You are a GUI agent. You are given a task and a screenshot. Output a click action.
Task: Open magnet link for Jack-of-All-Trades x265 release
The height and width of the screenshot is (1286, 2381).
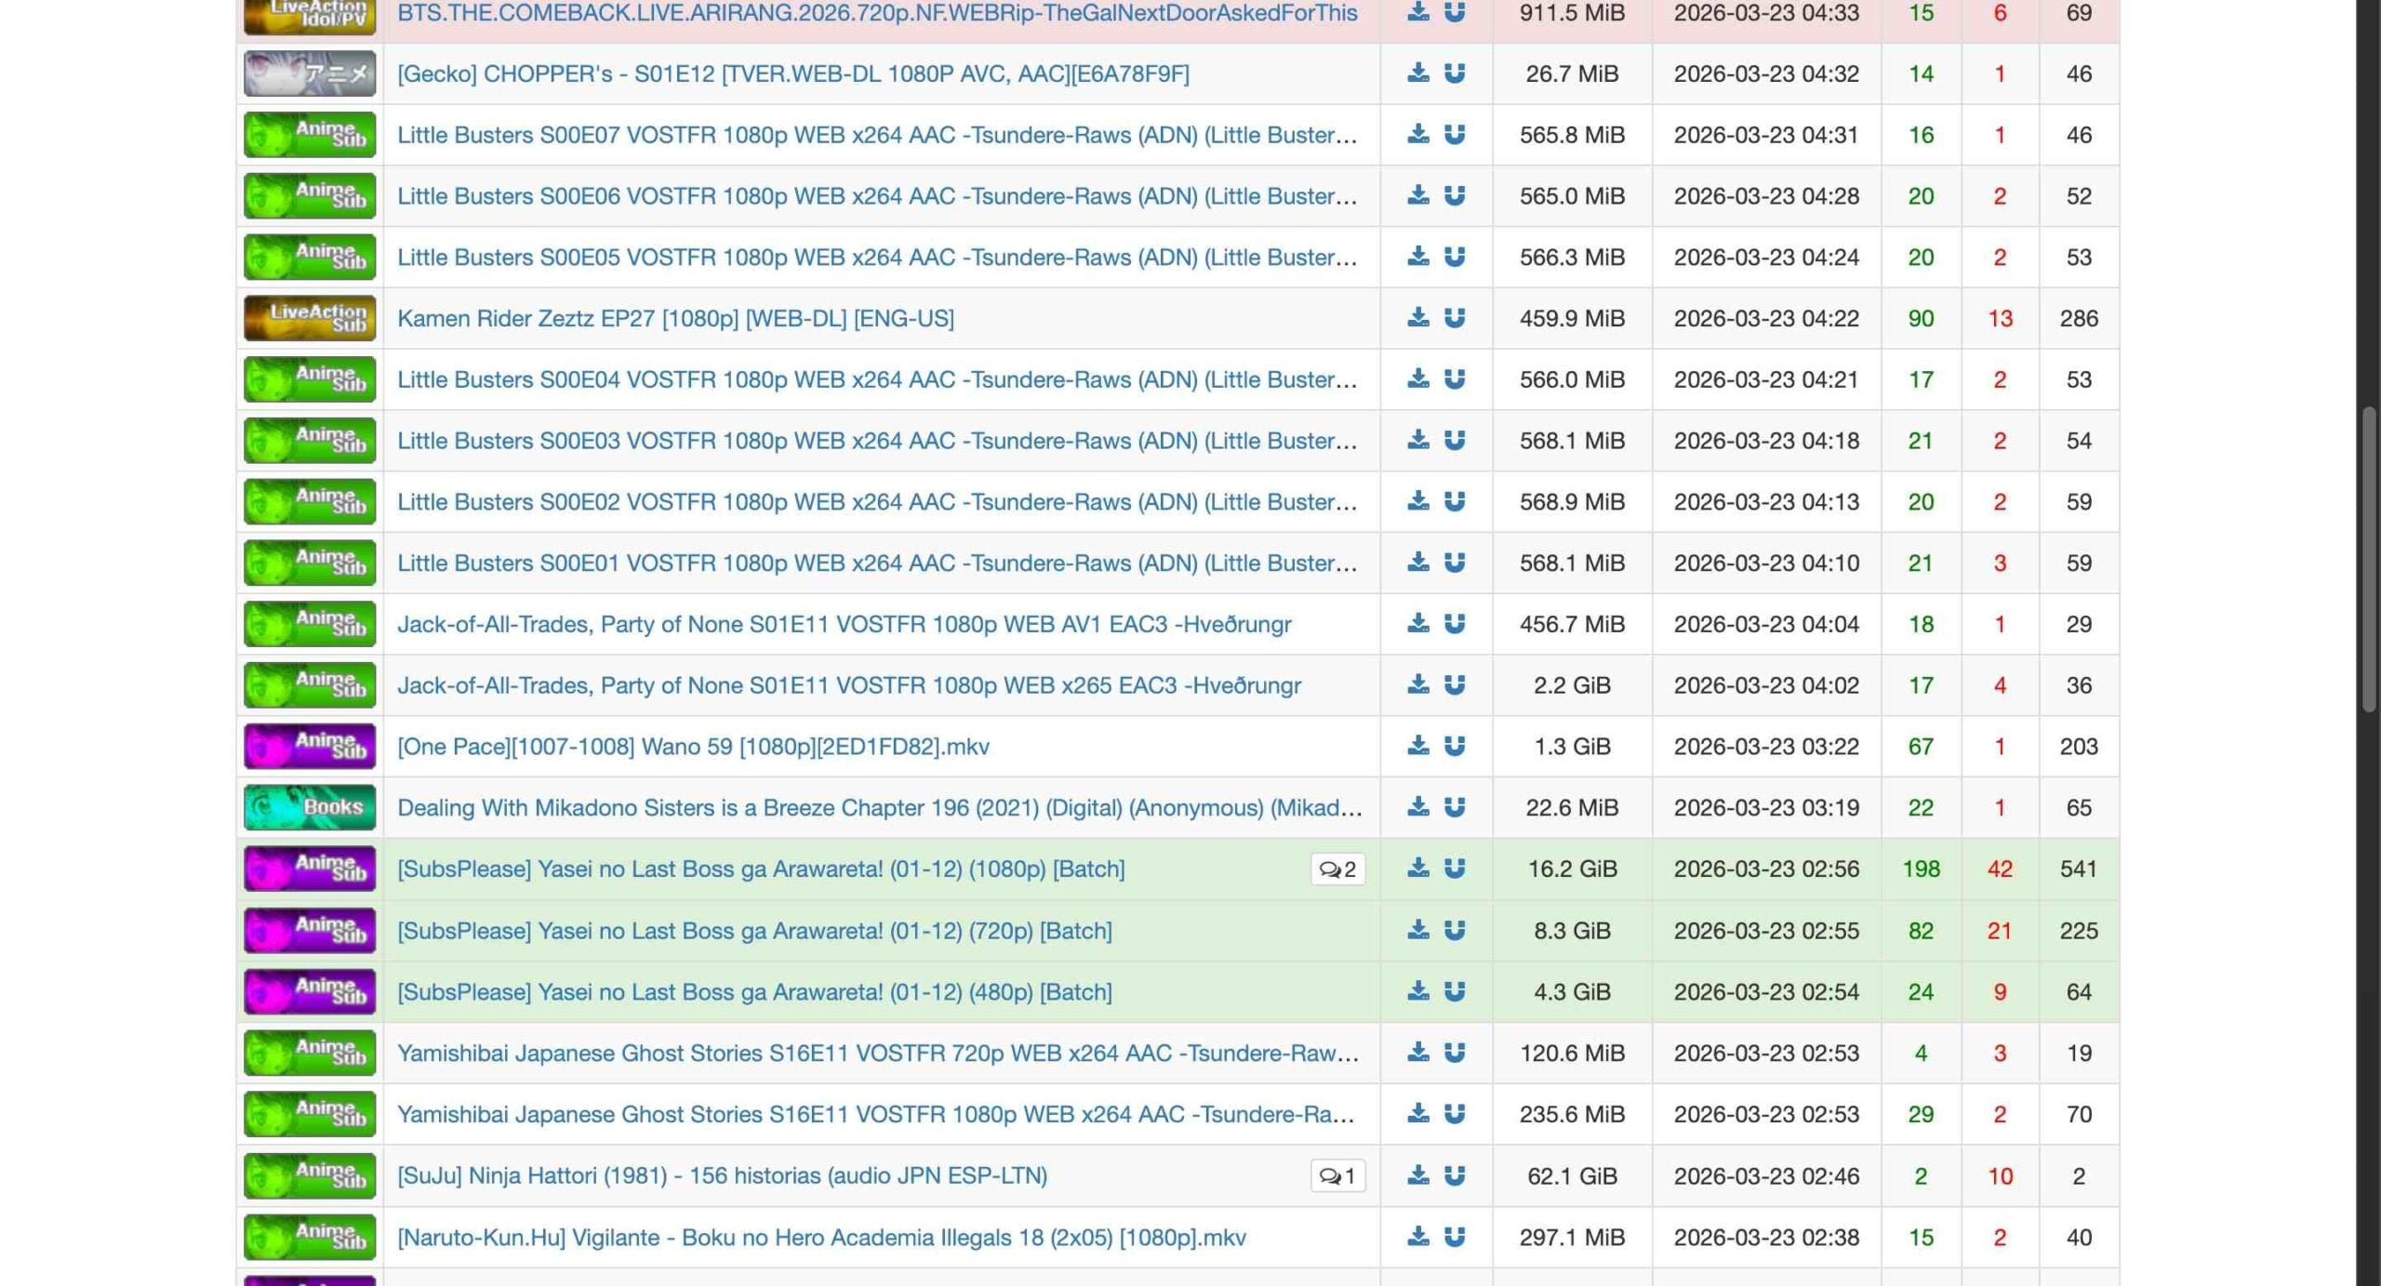[1455, 685]
